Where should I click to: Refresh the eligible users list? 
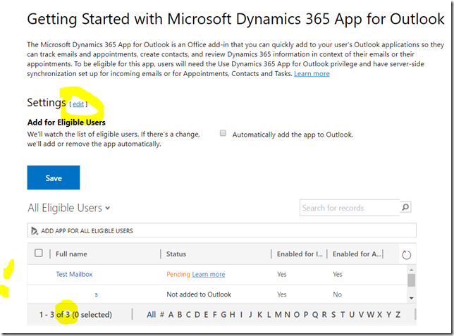[405, 254]
